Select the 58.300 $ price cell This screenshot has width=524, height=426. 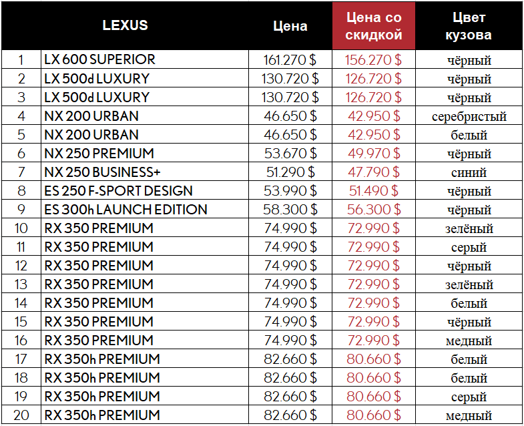290,209
